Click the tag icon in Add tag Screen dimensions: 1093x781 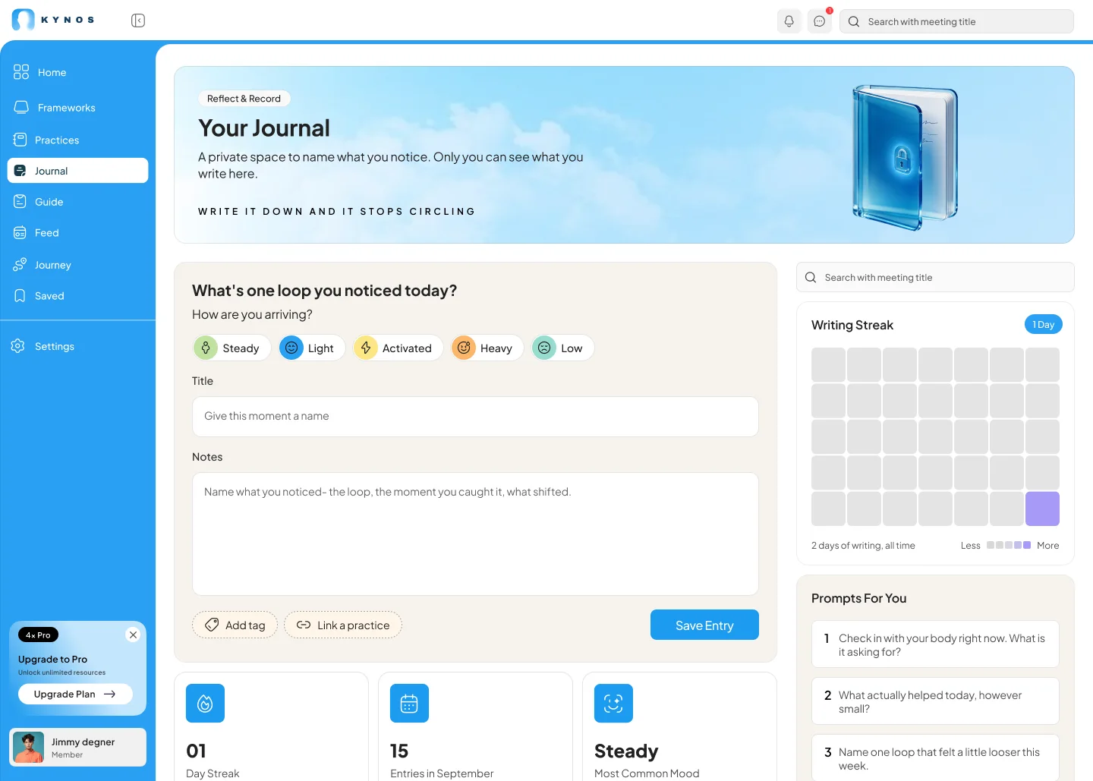pyautogui.click(x=212, y=625)
